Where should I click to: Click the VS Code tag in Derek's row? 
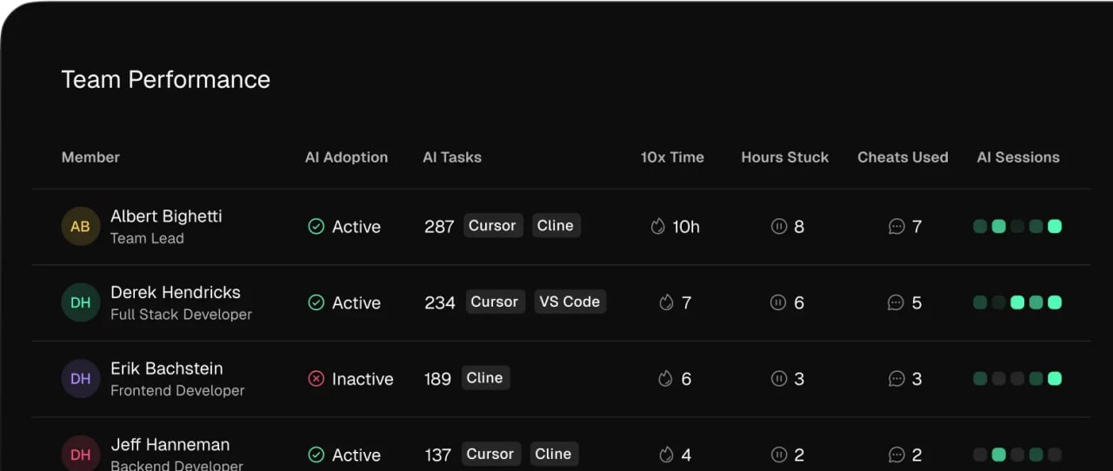click(570, 302)
